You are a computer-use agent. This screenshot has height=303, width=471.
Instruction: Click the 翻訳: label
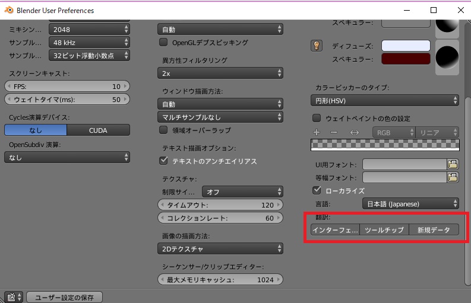coord(323,217)
